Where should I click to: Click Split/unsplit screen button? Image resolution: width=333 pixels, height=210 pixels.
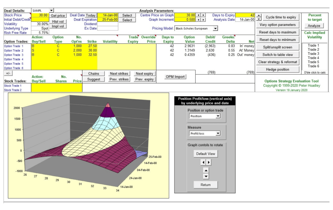pos(278,47)
